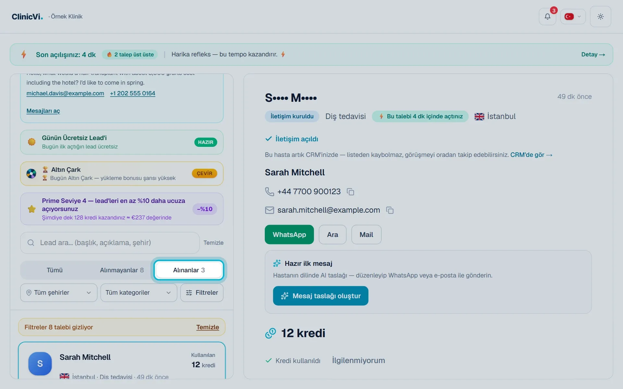Click phone link +1 202 555 0164
623x389 pixels.
pyautogui.click(x=132, y=93)
